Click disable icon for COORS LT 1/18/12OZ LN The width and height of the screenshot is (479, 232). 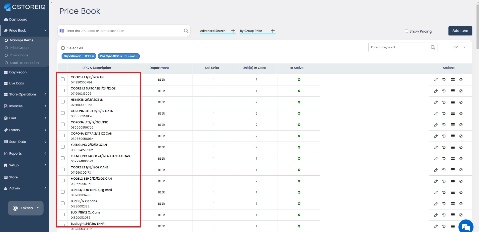(461, 80)
